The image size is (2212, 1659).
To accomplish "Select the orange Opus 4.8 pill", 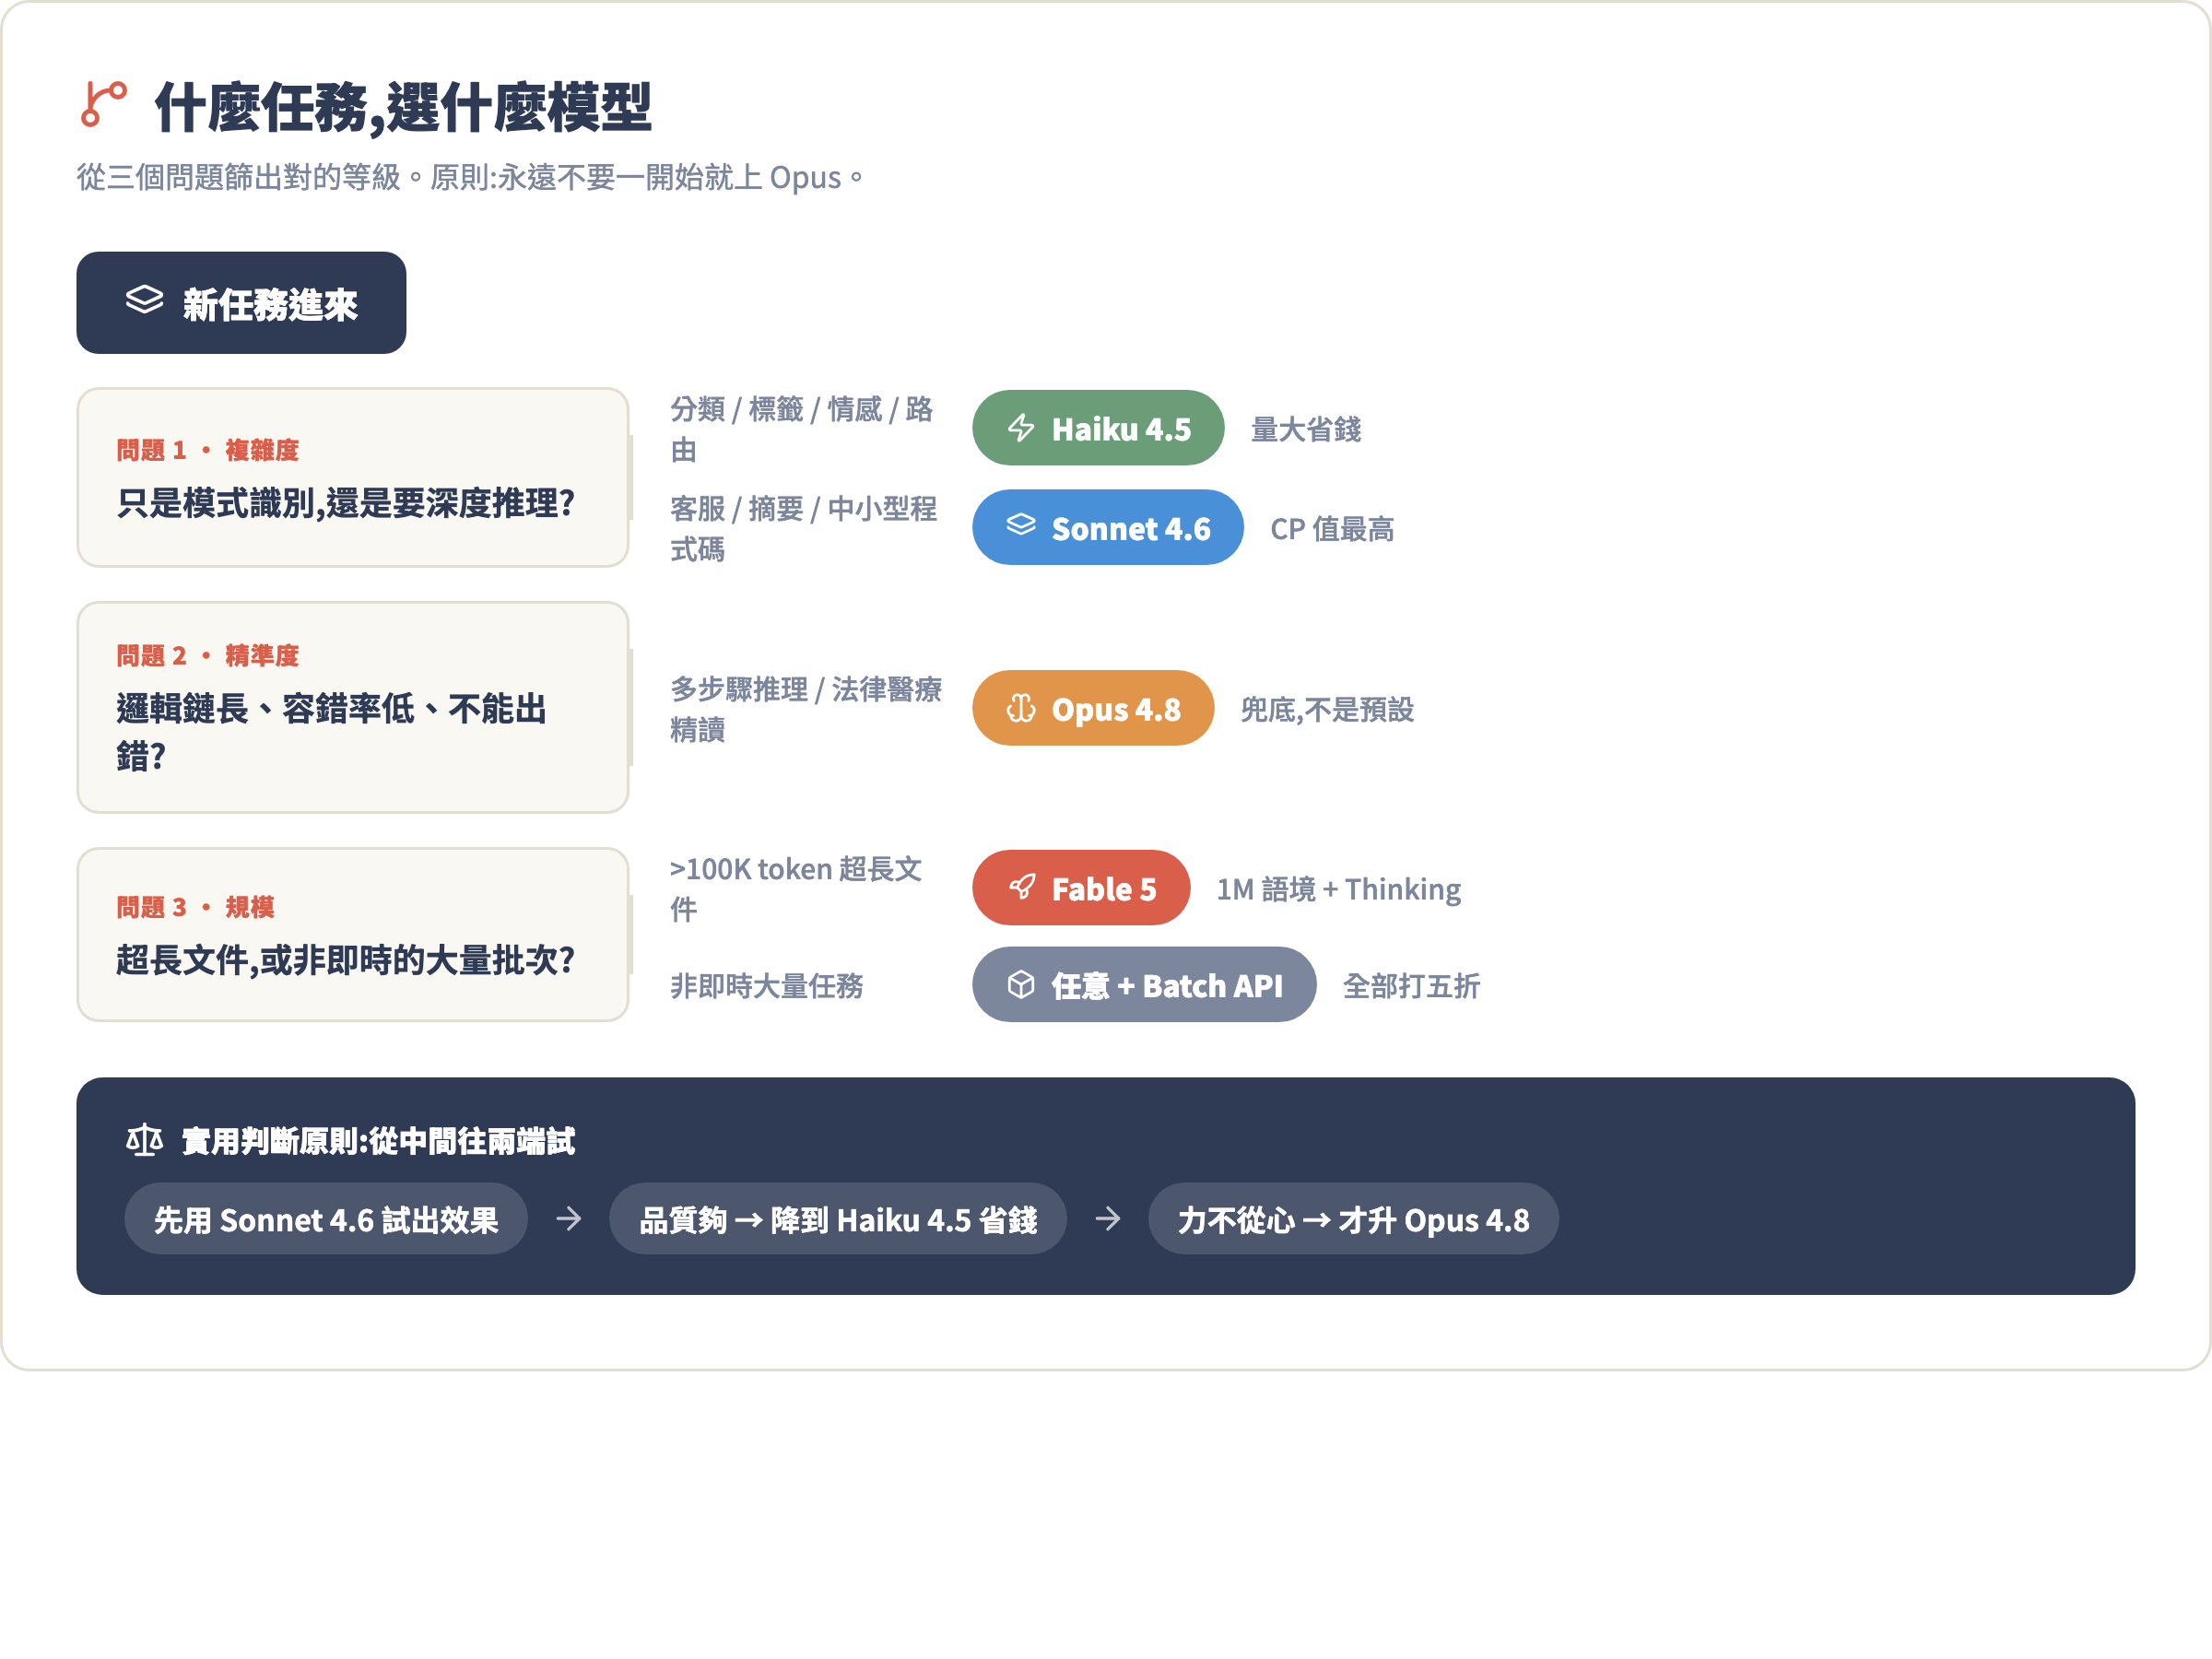I will [x=1092, y=708].
